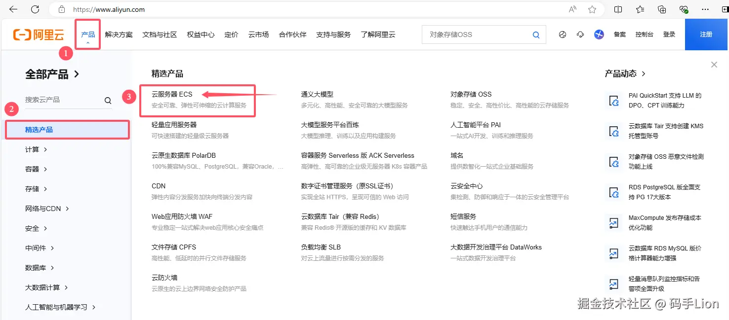
Task: Click search magnifier in top search box
Action: tap(536, 35)
